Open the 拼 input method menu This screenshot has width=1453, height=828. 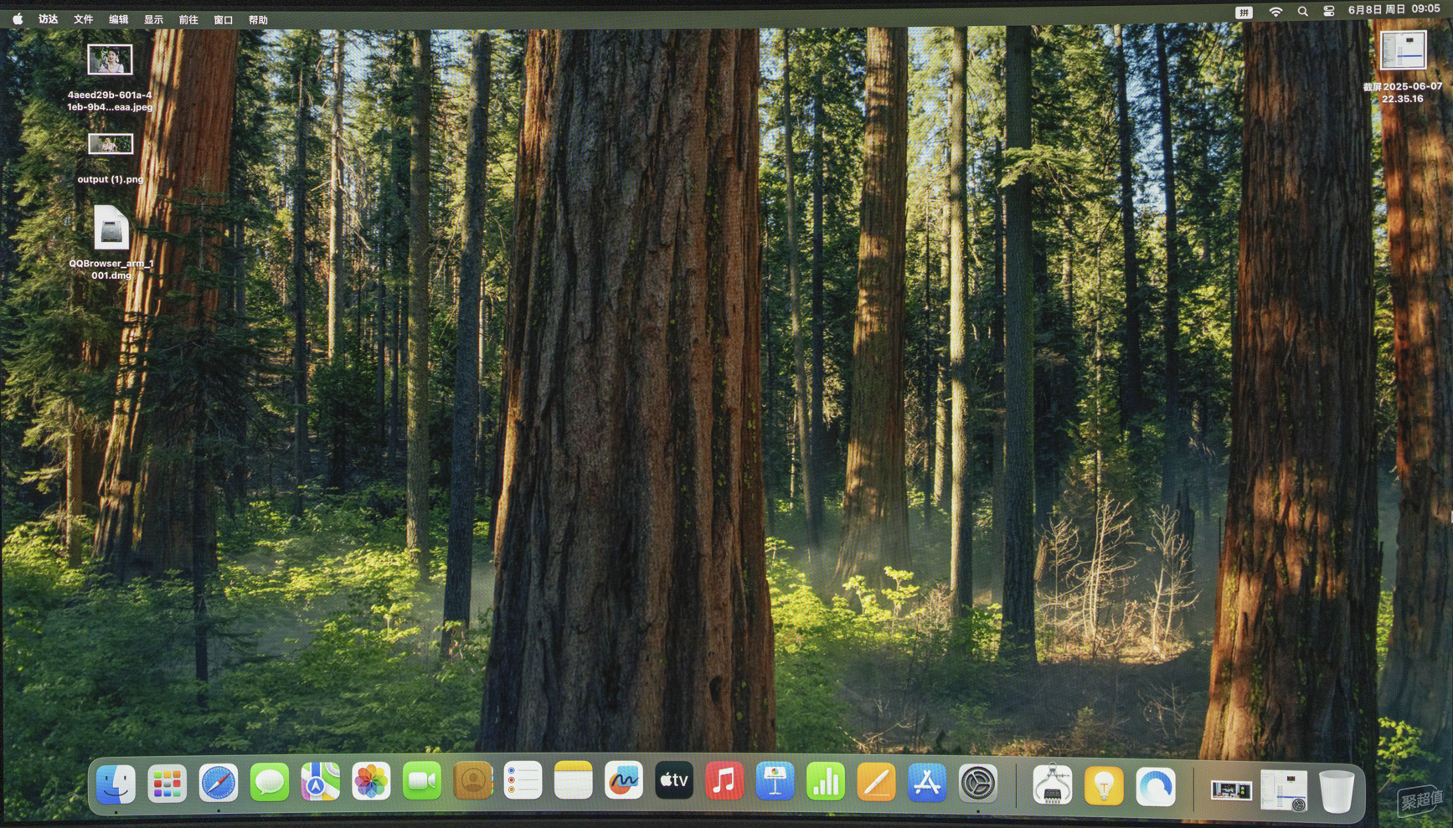pyautogui.click(x=1244, y=12)
